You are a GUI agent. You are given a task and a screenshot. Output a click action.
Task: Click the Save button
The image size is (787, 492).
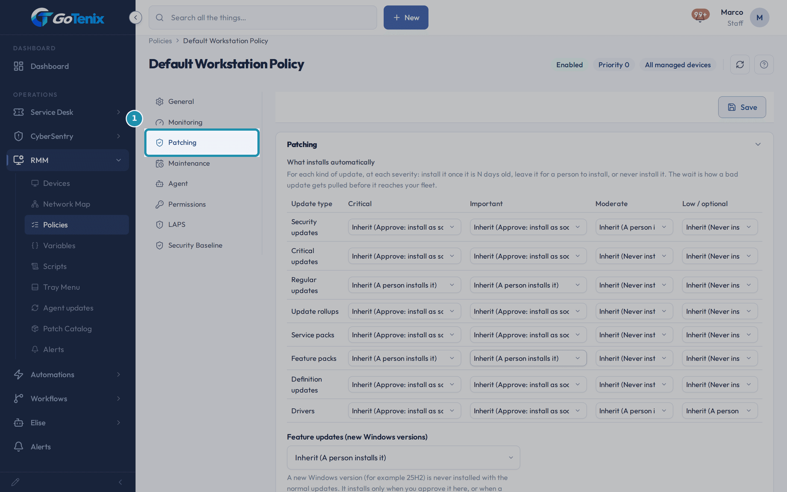click(742, 107)
